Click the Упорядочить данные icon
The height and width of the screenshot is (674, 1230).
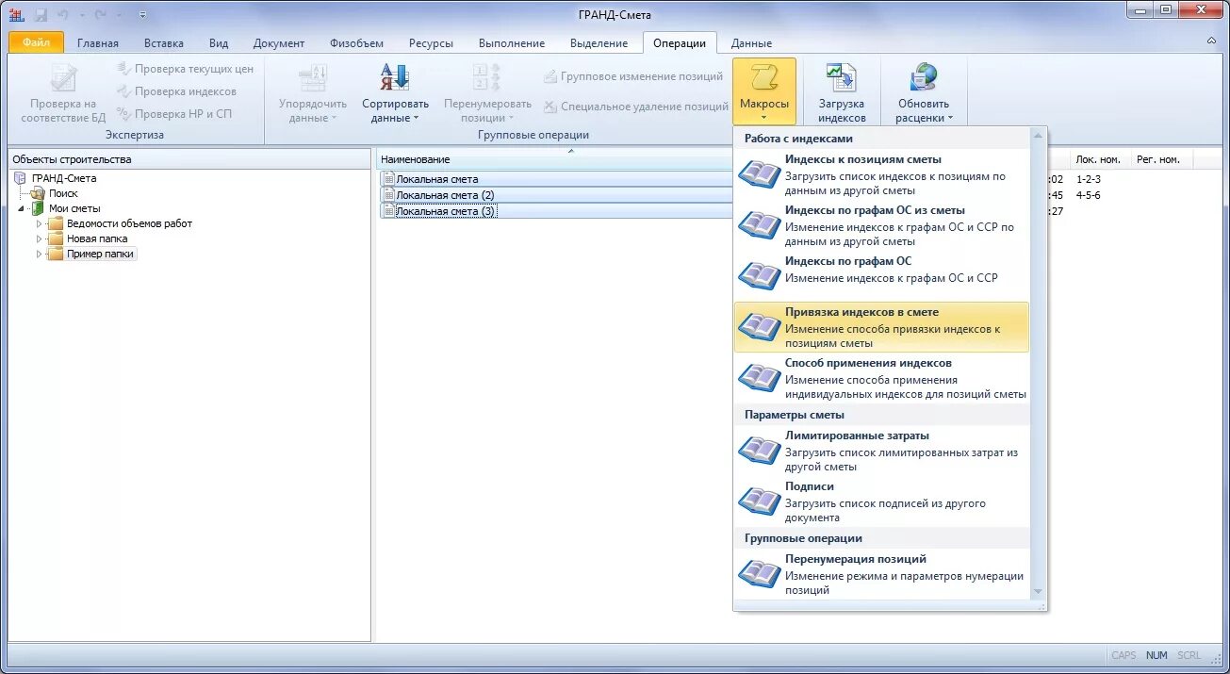coord(313,77)
